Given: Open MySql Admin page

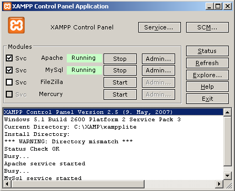Looking at the screenshot, I should pyautogui.click(x=158, y=70).
